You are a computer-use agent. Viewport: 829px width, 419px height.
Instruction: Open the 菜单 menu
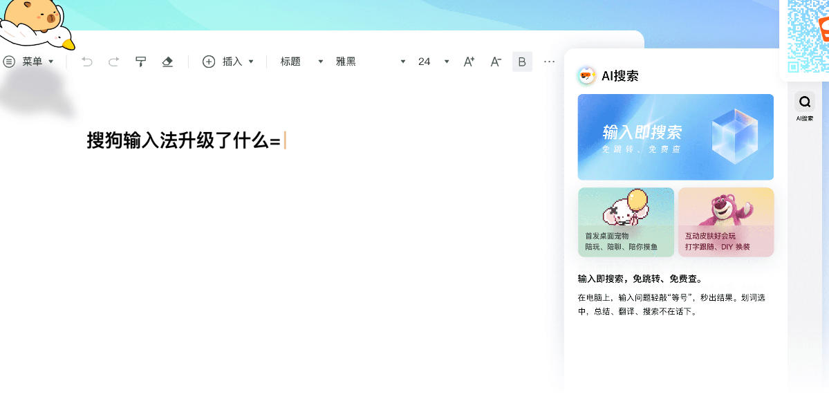point(28,62)
